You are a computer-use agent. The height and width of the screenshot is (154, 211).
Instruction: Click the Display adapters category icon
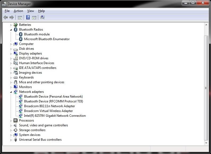pyautogui.click(x=16, y=53)
